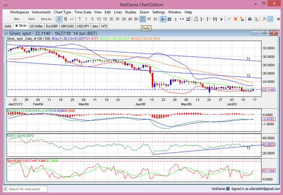283x195 pixels.
Task: Click the info 'i' toolbar icon
Action: click(x=176, y=19)
